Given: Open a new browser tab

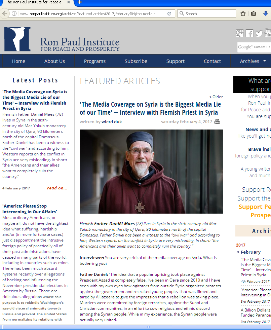Looking at the screenshot, I should pos(80,2).
